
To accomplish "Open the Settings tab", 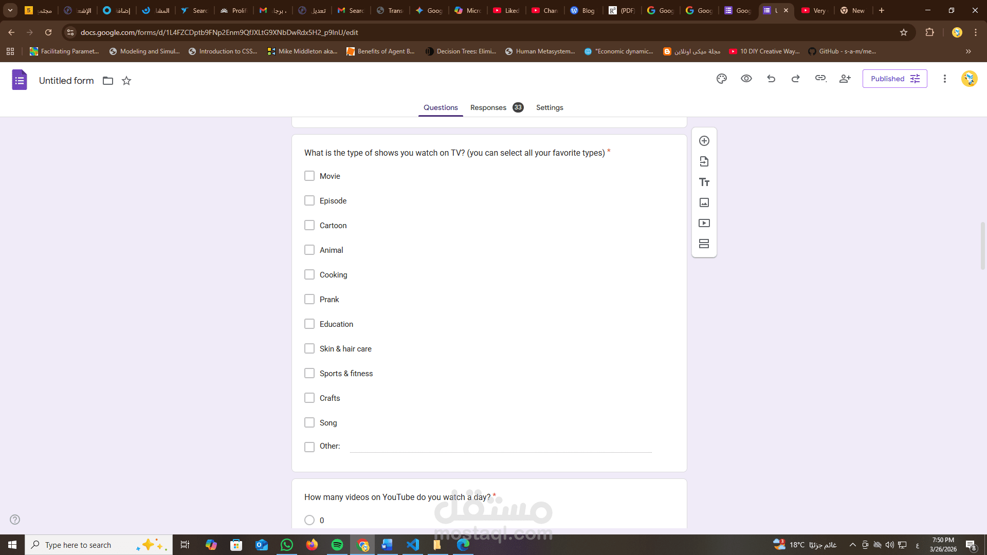I will point(550,107).
